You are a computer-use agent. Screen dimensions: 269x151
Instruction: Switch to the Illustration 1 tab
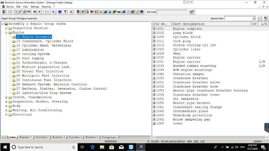click(x=25, y=137)
